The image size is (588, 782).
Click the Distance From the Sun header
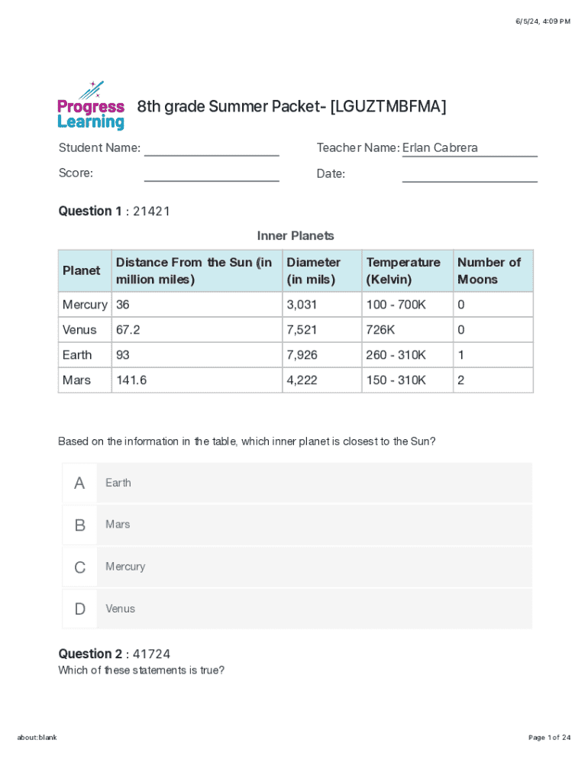[194, 270]
